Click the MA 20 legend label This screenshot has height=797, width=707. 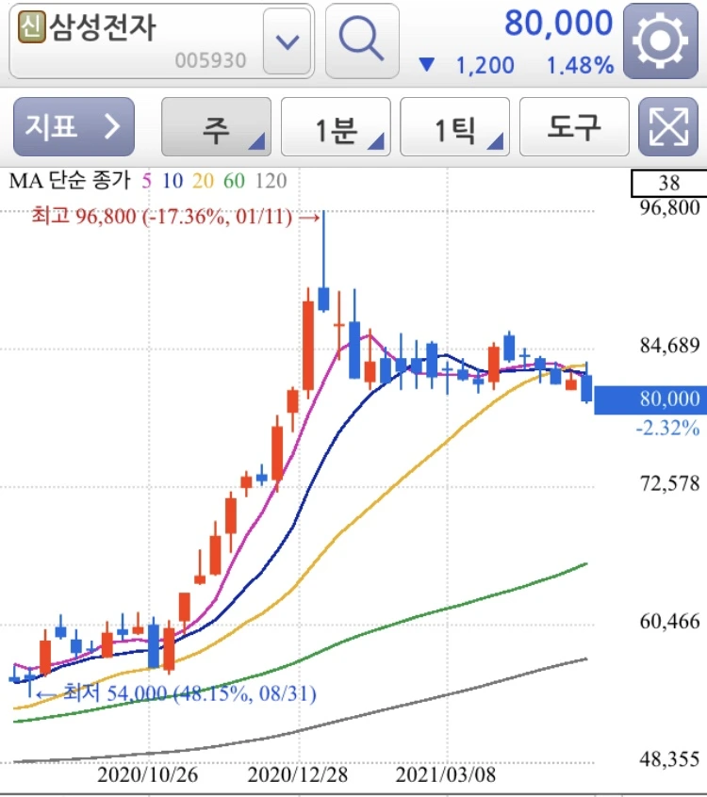(x=203, y=181)
